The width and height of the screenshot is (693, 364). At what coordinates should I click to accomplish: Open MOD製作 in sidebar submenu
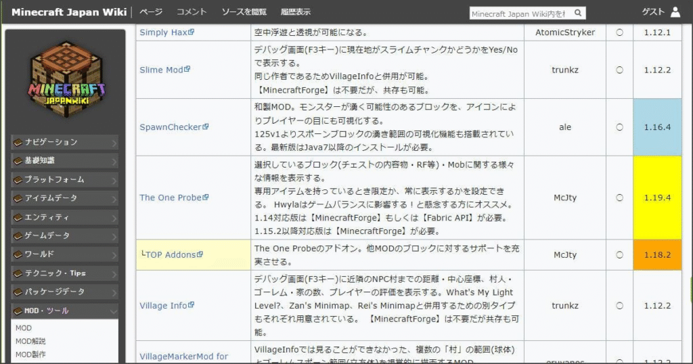[x=30, y=355]
